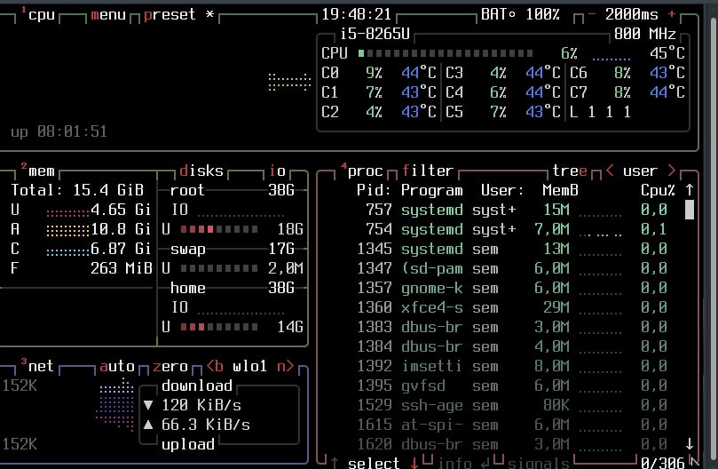Select next sort column arrow

[671, 171]
